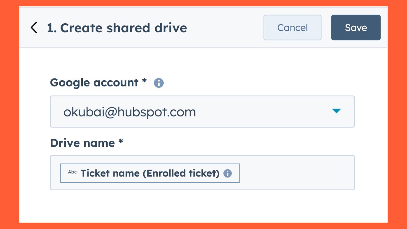Click required asterisk beside Google account
The height and width of the screenshot is (229, 407).
pos(144,81)
